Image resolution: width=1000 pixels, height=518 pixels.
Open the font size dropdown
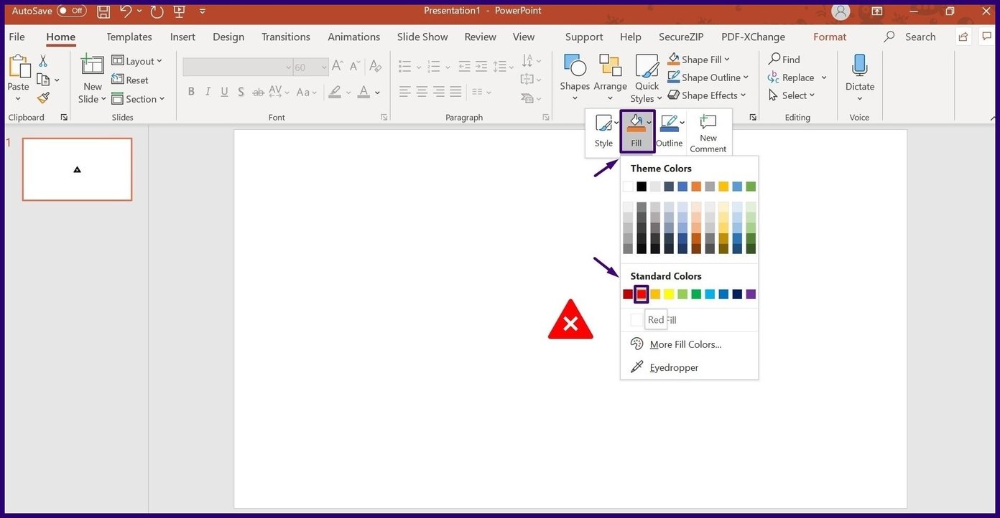(324, 67)
